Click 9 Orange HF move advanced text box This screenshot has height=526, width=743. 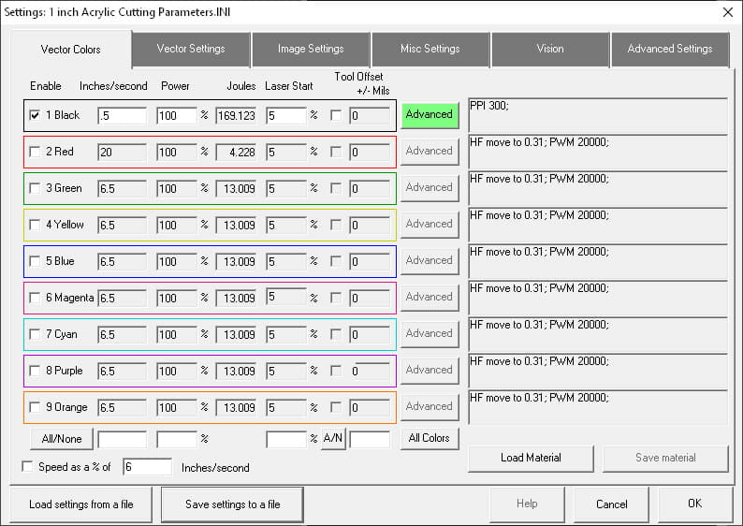(598, 407)
